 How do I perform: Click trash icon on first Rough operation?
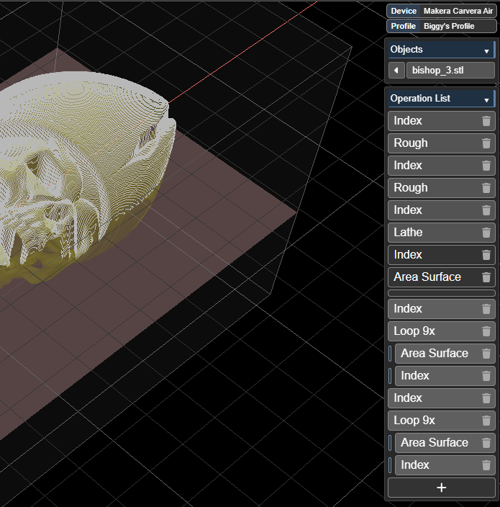tap(486, 143)
